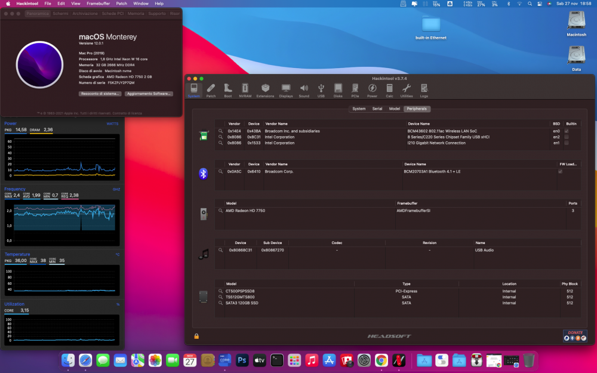Screen dimensions: 597x373
Task: Open the System section in Hackintool toolbar
Action: (194, 90)
